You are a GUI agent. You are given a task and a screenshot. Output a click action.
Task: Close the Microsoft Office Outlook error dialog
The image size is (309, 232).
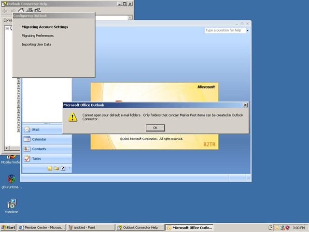click(245, 105)
